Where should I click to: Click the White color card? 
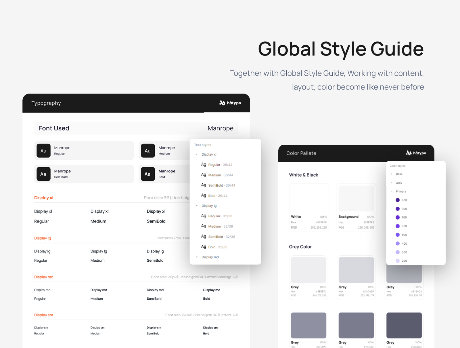309,207
